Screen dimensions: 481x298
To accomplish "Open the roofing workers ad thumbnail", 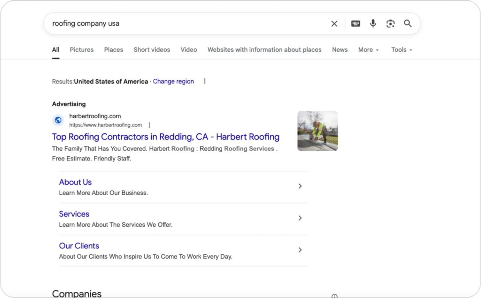I will coord(318,131).
